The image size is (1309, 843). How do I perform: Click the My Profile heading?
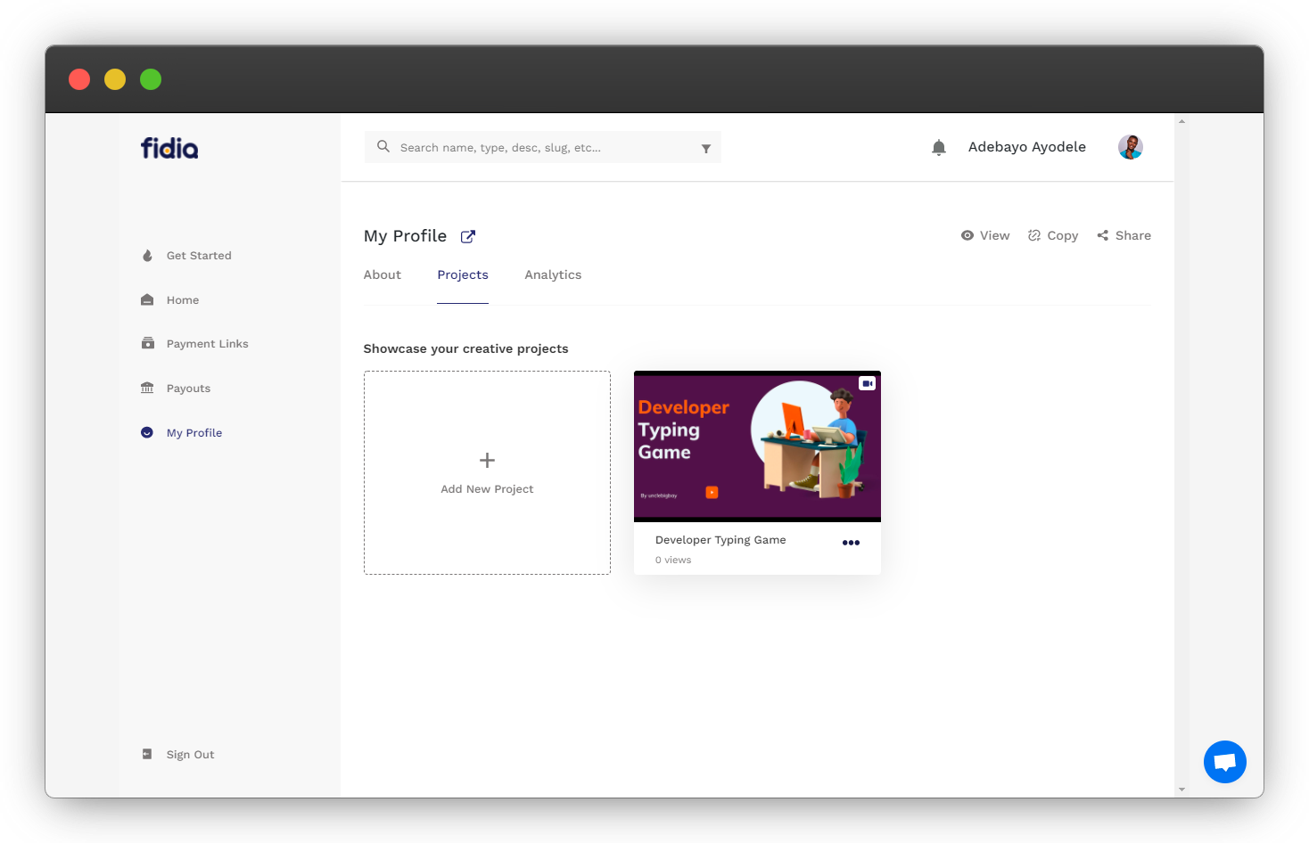(x=405, y=236)
